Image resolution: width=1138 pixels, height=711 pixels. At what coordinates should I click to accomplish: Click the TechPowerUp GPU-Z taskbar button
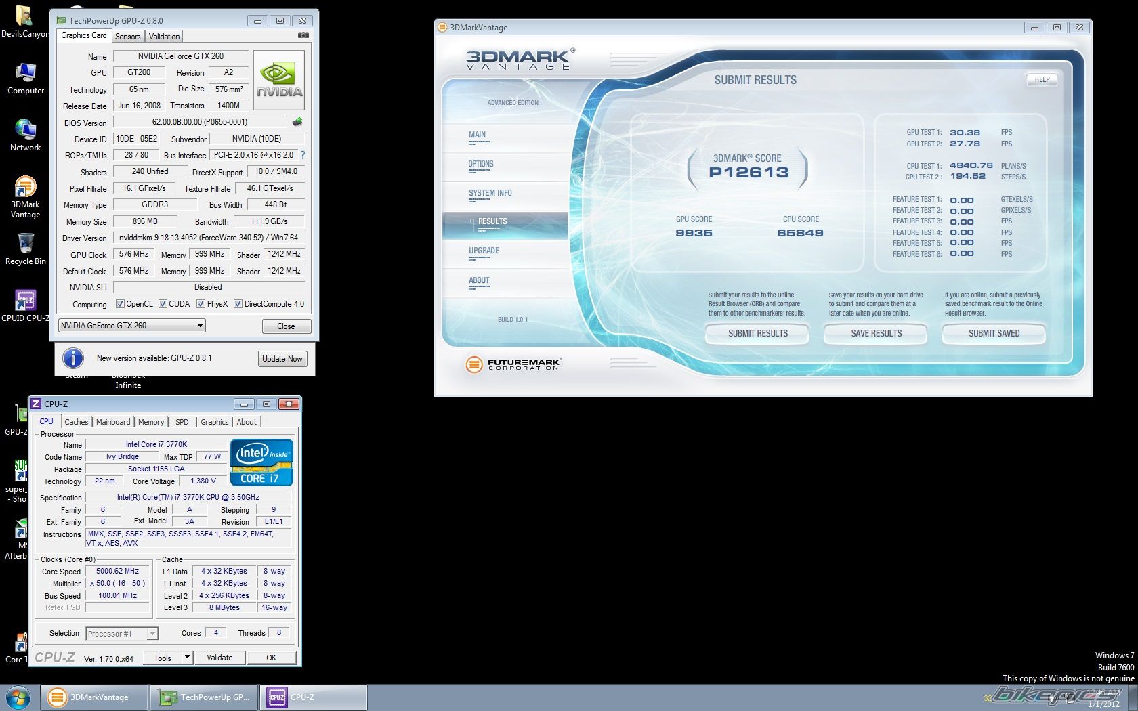[x=204, y=697]
